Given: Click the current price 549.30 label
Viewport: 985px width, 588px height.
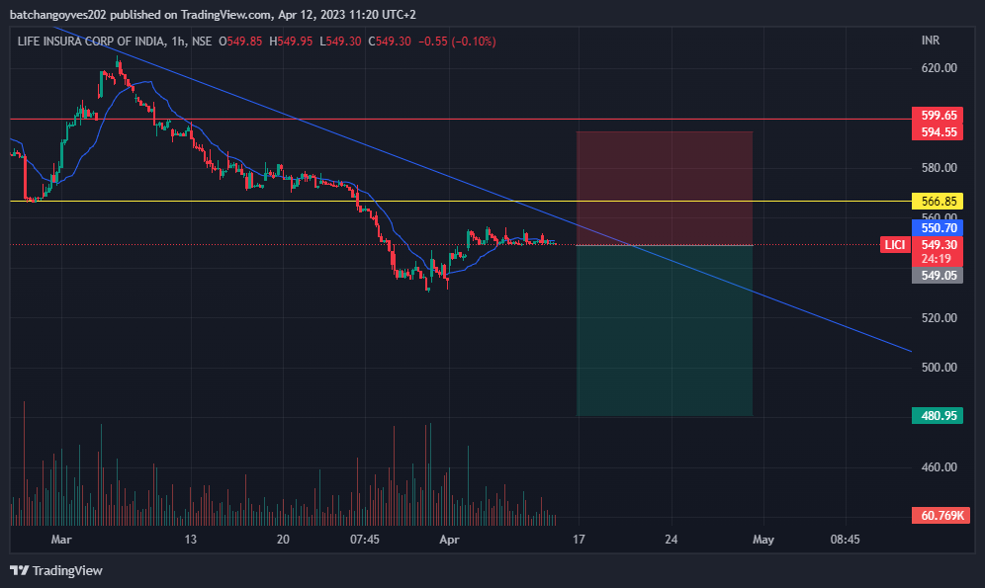Looking at the screenshot, I should tap(938, 245).
